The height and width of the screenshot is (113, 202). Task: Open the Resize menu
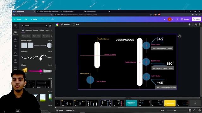(x=34, y=19)
